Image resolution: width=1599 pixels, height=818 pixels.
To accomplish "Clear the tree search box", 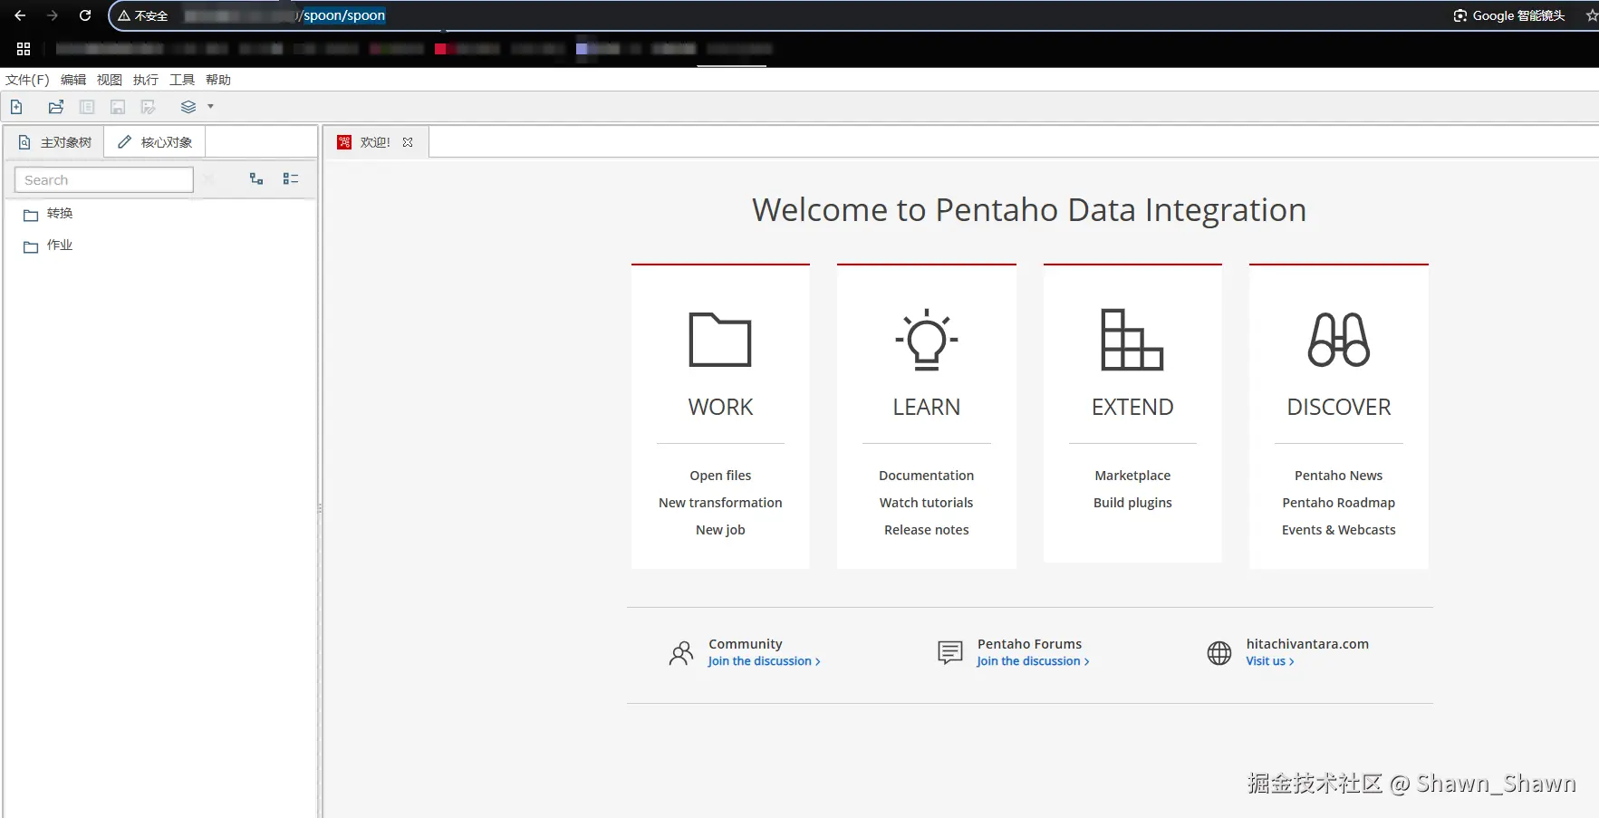I will [208, 179].
